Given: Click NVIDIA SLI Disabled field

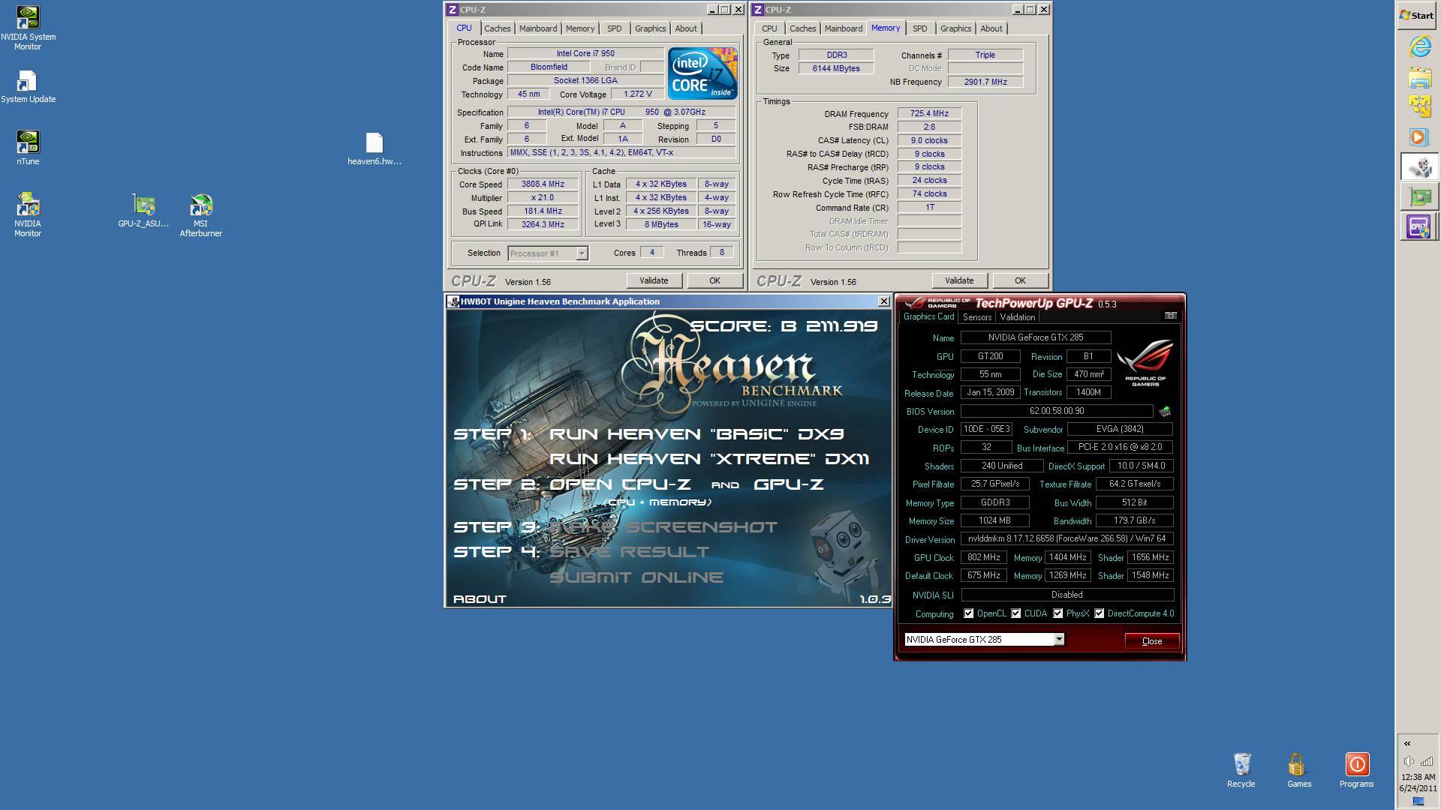Looking at the screenshot, I should click(x=1067, y=595).
